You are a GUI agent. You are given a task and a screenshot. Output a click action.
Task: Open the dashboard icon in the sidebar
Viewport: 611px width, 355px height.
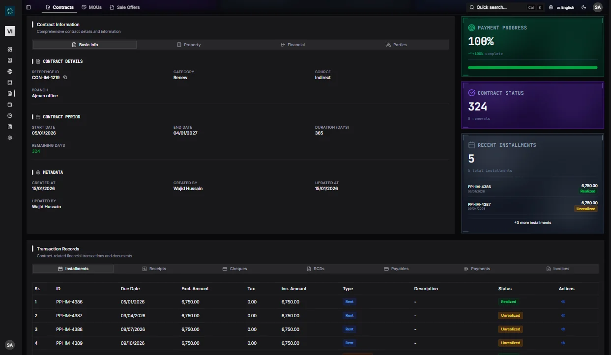click(x=10, y=50)
